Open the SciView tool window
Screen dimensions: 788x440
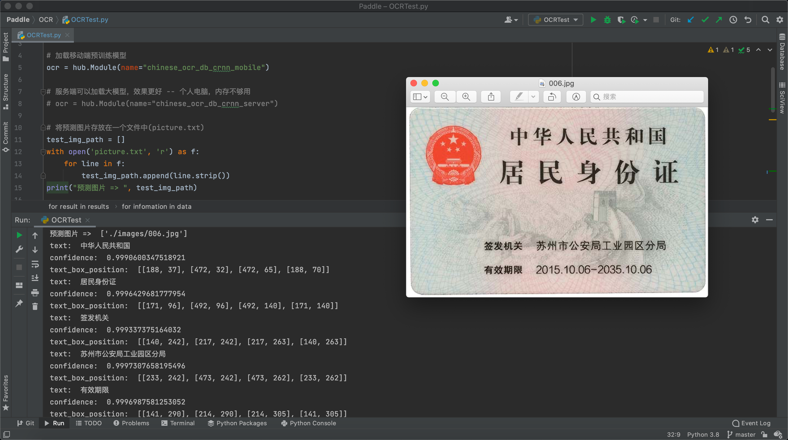782,98
